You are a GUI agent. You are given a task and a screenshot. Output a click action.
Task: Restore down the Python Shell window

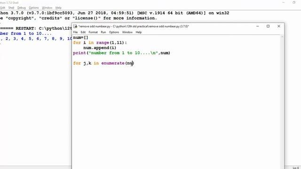(294, 2)
